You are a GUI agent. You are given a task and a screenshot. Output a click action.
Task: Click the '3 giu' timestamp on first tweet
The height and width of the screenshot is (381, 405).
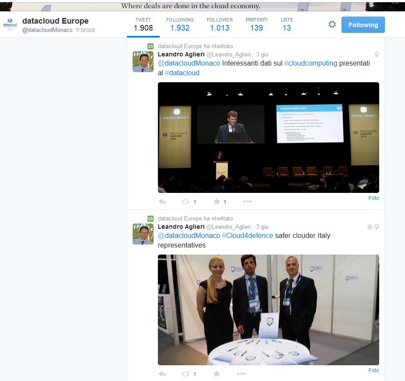pyautogui.click(x=262, y=55)
